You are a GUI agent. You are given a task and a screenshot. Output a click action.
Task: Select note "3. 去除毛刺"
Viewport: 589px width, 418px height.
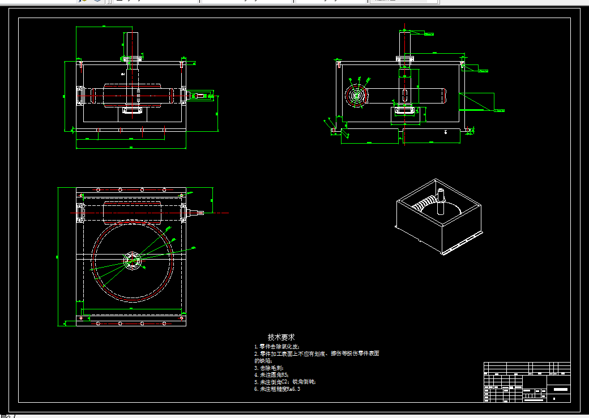(x=269, y=368)
